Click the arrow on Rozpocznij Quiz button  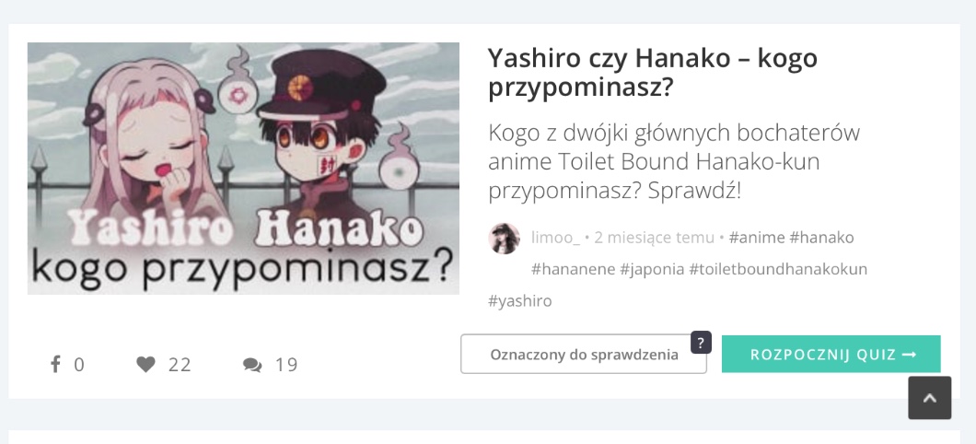[x=909, y=355]
